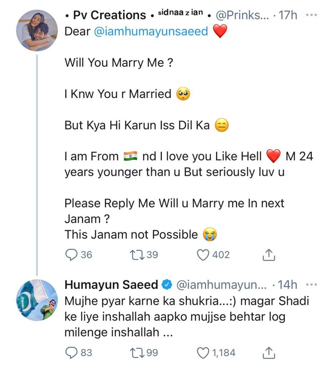
Task: Click the retweet icon showing 39
Action: click(x=136, y=254)
